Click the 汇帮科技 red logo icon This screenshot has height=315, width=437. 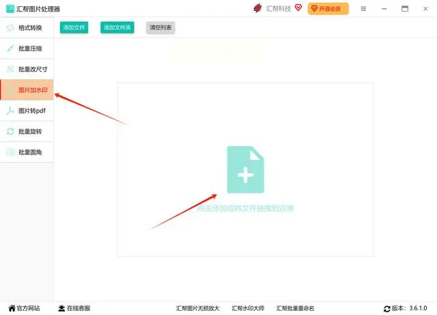[x=257, y=8]
